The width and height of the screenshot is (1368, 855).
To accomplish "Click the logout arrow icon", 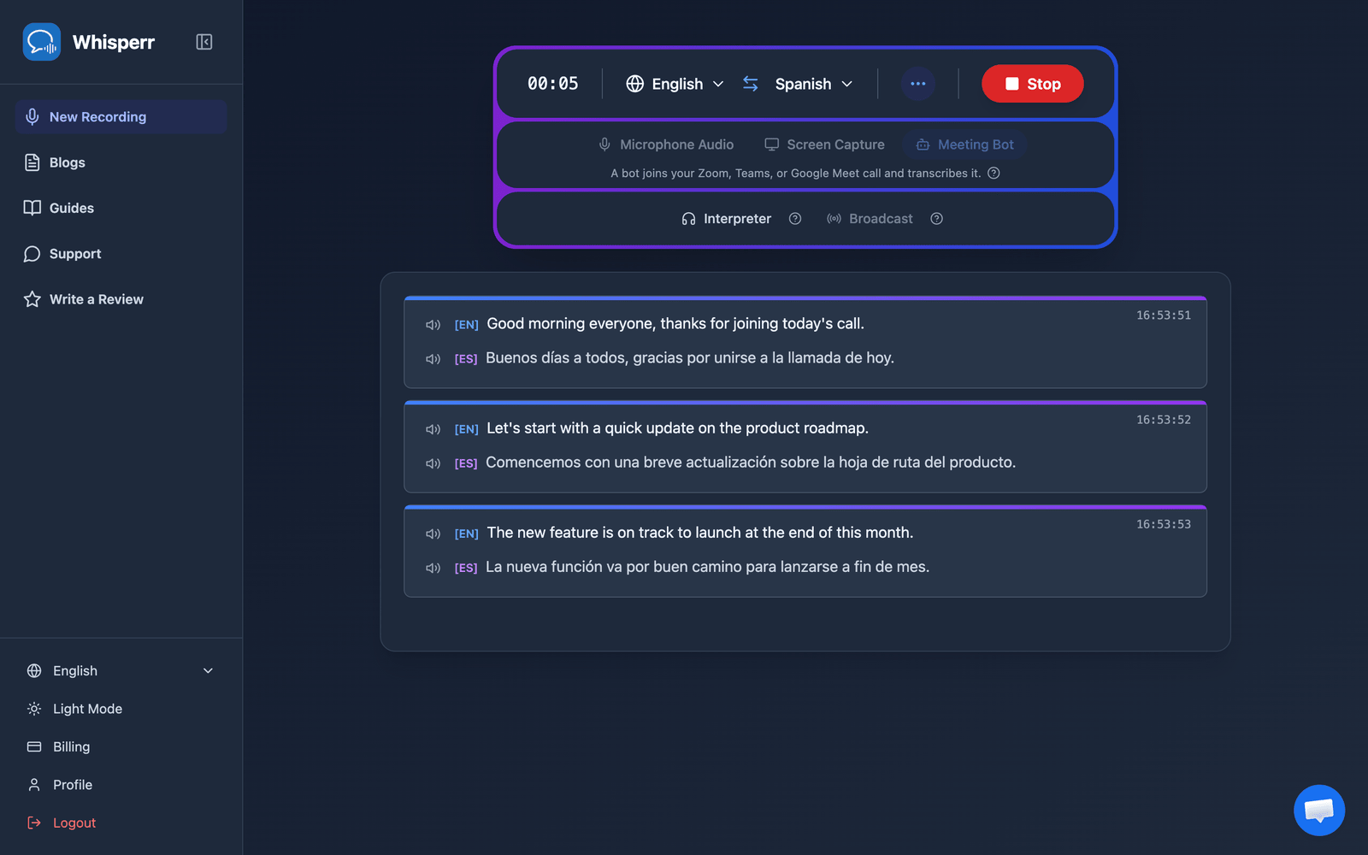I will coord(34,823).
